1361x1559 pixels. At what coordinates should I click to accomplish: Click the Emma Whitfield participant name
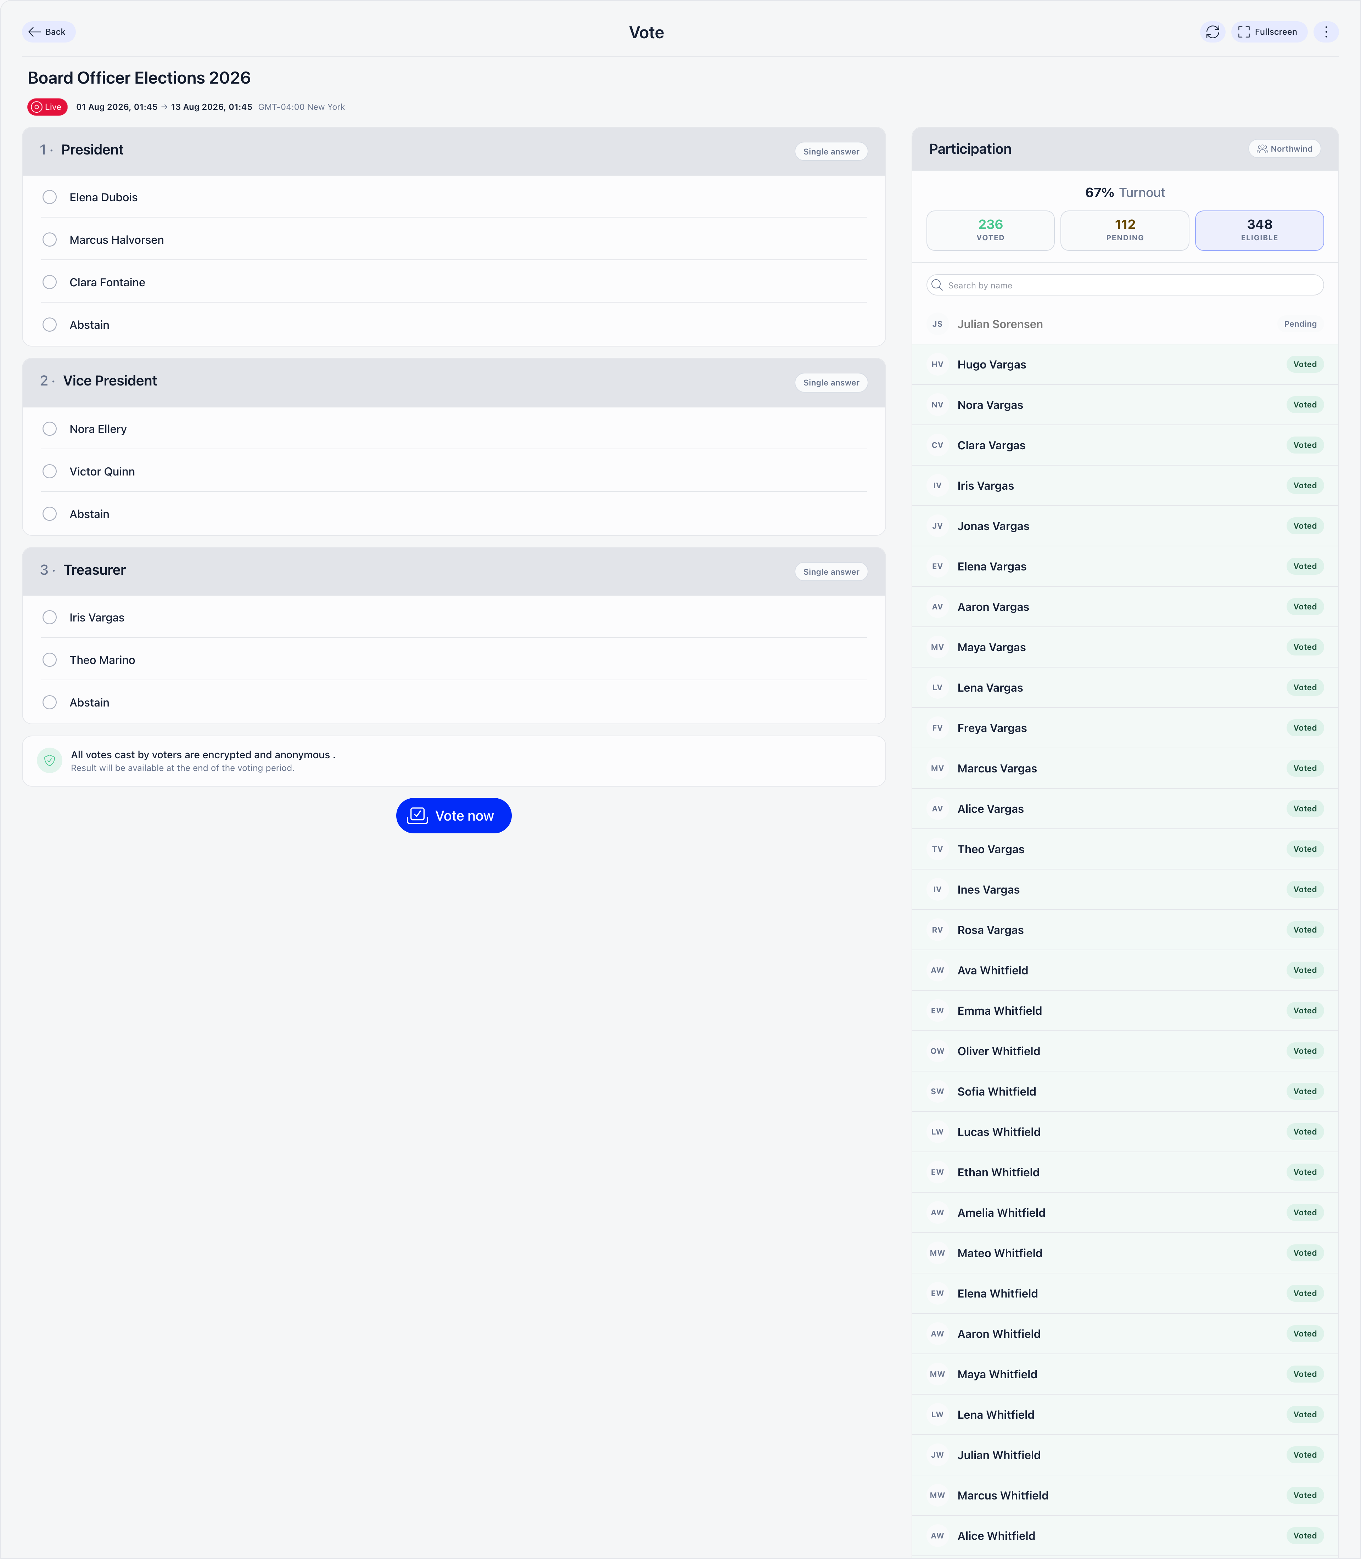click(x=999, y=1011)
